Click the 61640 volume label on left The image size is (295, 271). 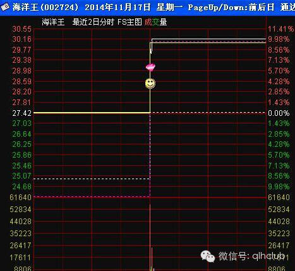(21, 198)
